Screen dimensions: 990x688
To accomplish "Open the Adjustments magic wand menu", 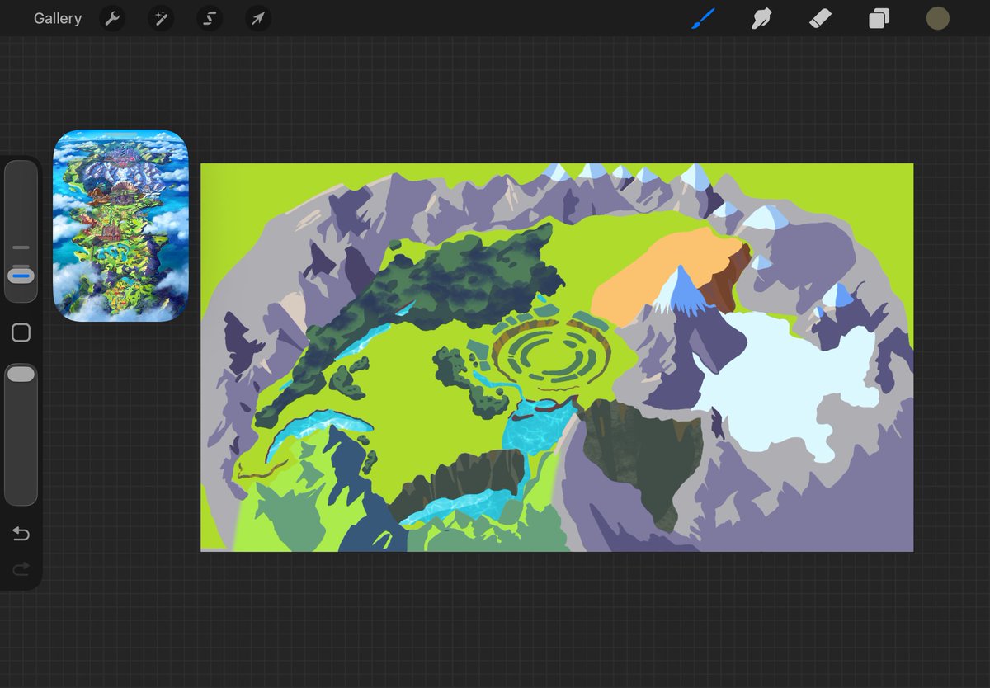I will [x=161, y=18].
